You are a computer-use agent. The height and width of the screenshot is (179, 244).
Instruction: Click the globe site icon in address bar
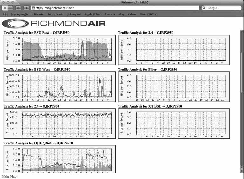[33, 8]
